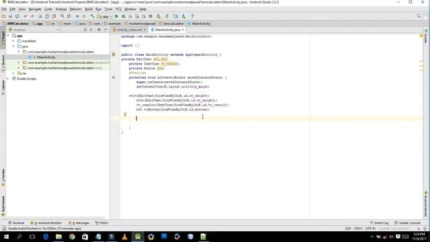This screenshot has width=430, height=242.
Task: Click the Synchronize toolbar icon
Action: click(x=17, y=16)
